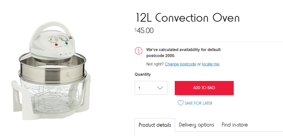This screenshot has height=136, width=283.
Task: Click the orange indicator light on oven lid
Action: (x=56, y=45)
